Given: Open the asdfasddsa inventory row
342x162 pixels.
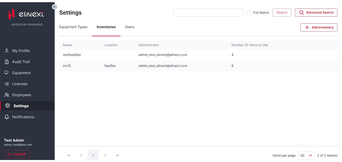Looking at the screenshot, I should pyautogui.click(x=198, y=55).
